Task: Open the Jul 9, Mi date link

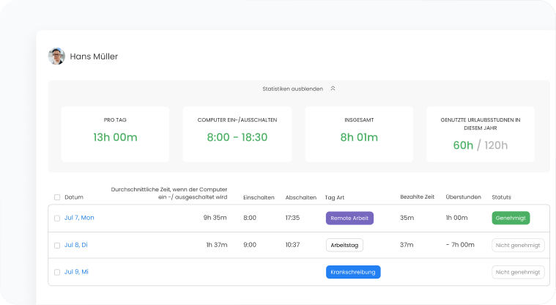Action: [x=76, y=272]
